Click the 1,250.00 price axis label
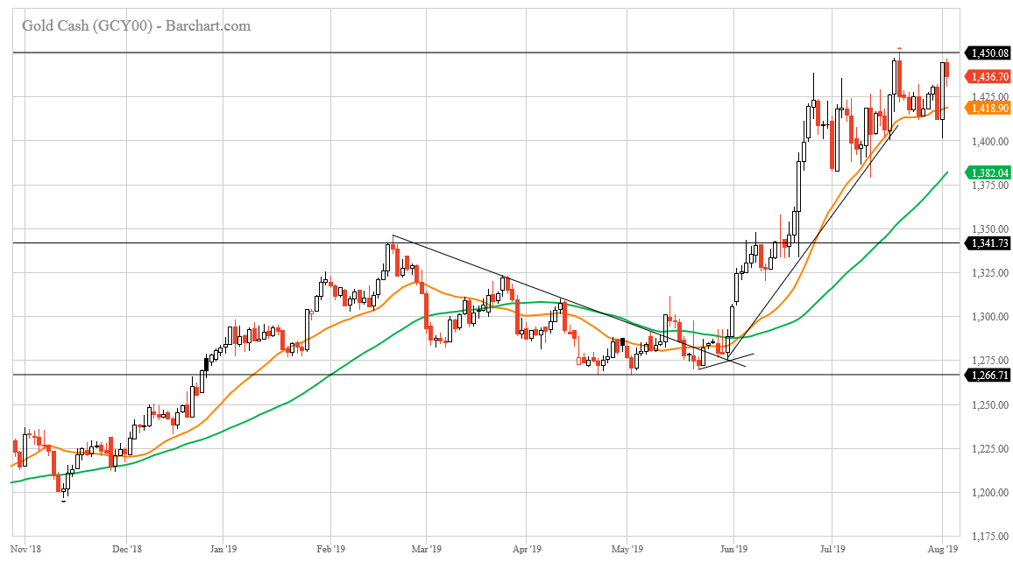1013x569 pixels. point(990,405)
